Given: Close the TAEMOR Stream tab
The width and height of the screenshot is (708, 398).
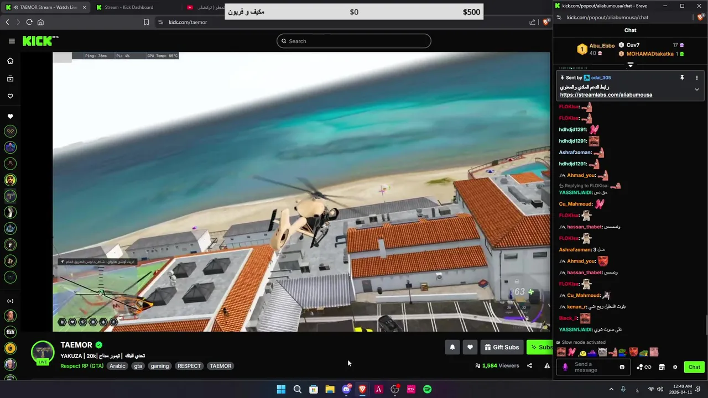Looking at the screenshot, I should (x=84, y=7).
